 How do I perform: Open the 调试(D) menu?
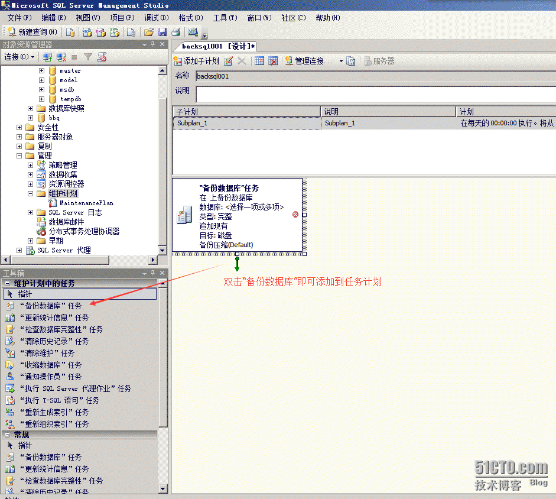157,18
